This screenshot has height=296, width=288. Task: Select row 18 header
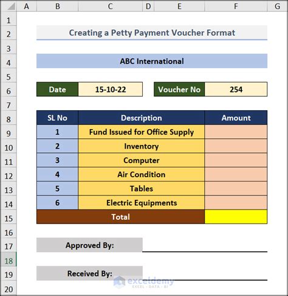(x=9, y=261)
